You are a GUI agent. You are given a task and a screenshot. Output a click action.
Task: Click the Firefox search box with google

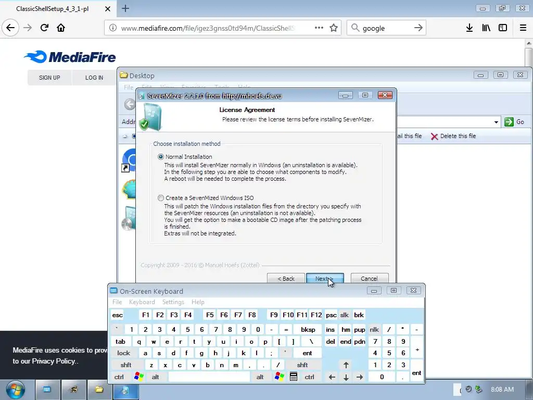(386, 28)
